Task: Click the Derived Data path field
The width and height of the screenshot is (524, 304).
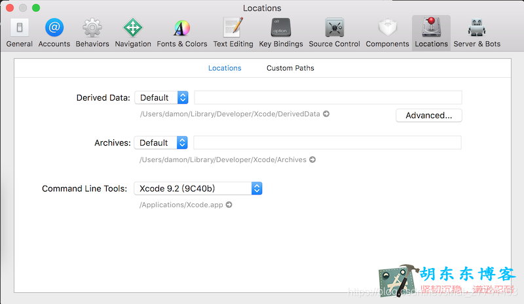Action: coord(328,97)
